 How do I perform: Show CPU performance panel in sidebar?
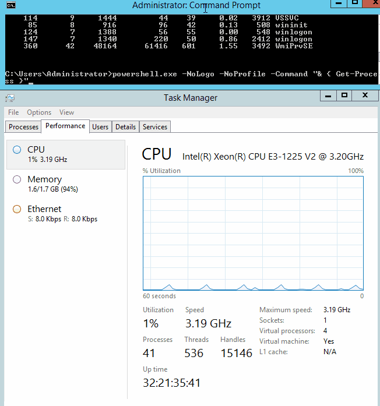66,155
